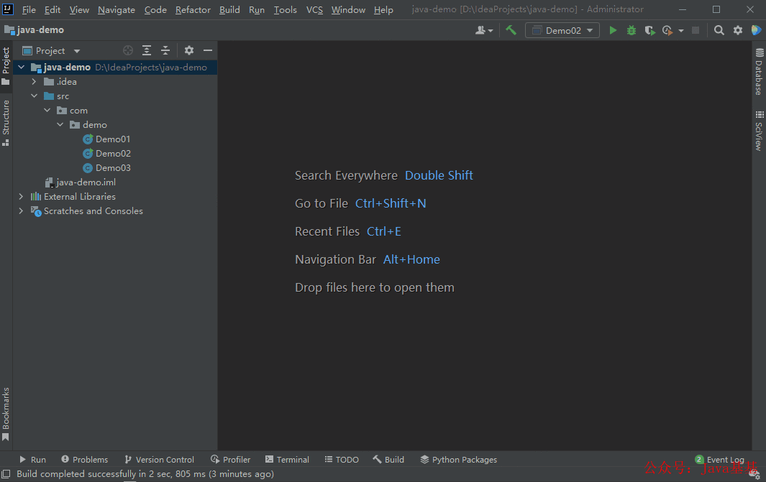Click the colorful JetBrains Toolbox icon
Image resolution: width=766 pixels, height=482 pixels.
pos(756,30)
